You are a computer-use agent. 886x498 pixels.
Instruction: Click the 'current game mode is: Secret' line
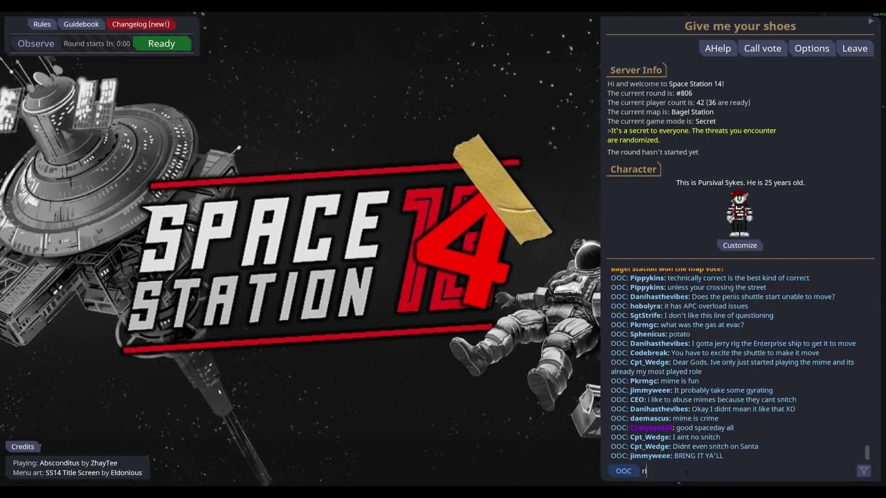point(662,121)
